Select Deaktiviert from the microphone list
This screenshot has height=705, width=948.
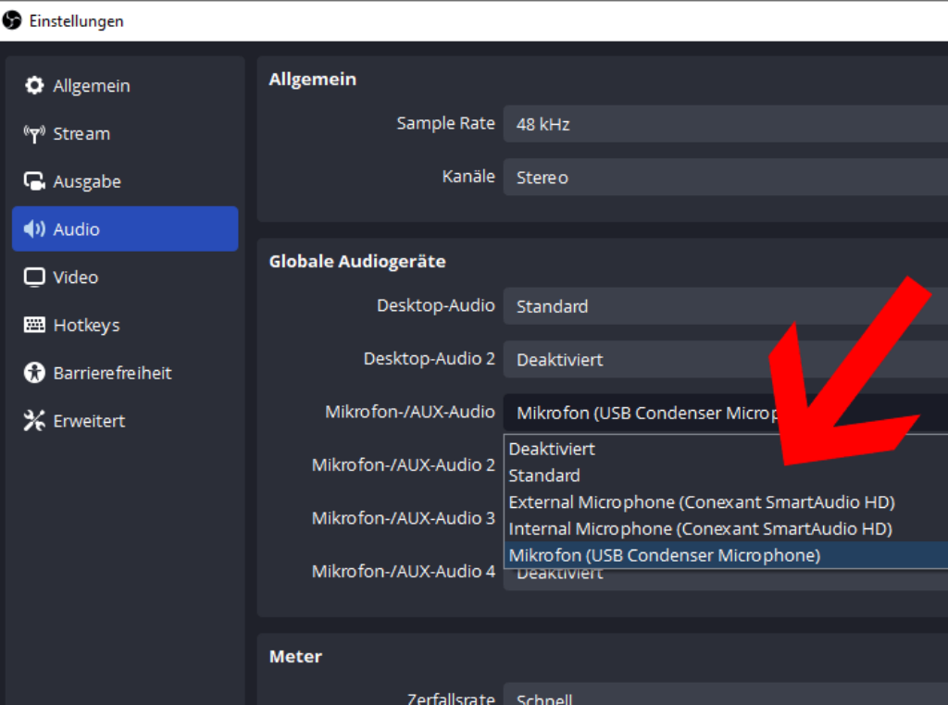click(552, 449)
